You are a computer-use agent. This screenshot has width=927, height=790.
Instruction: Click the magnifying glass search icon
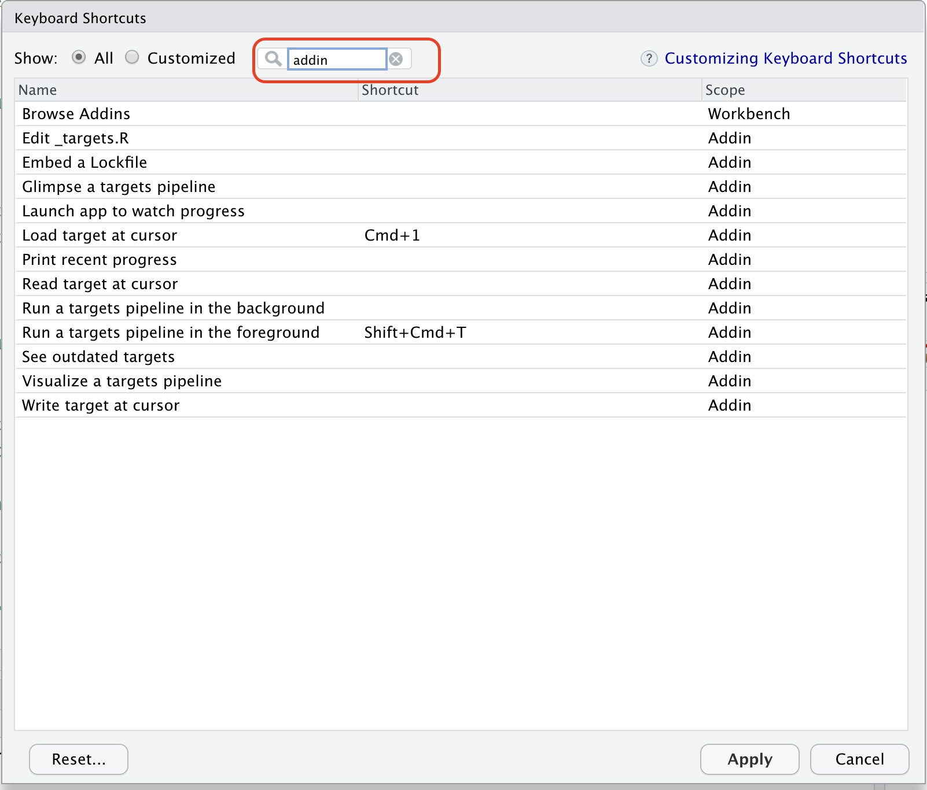(x=273, y=58)
